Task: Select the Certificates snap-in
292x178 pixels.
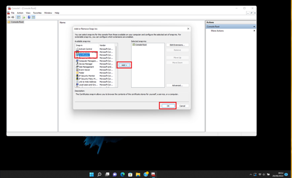Action: [84, 55]
